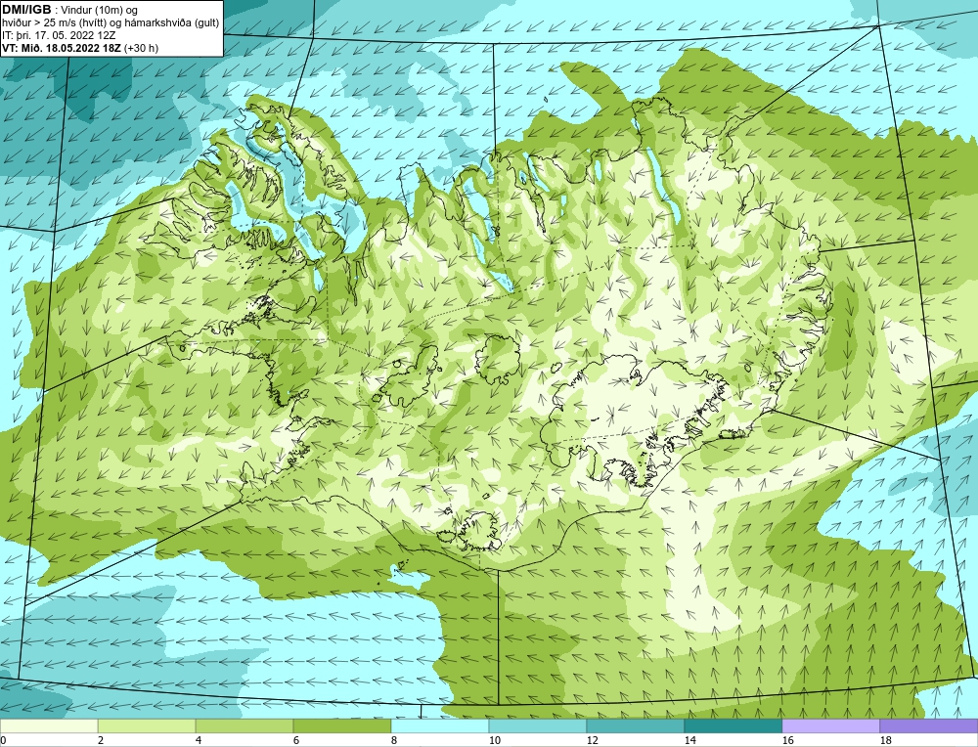Viewport: 978px width, 747px height.
Task: Select the 10–12 m/s turquoise legend swatch
Action: click(538, 725)
